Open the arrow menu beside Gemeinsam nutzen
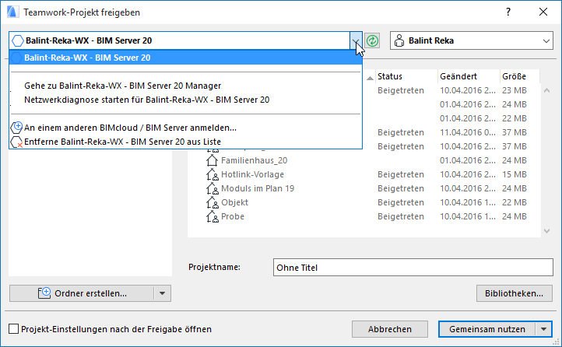Image resolution: width=562 pixels, height=347 pixels. pyautogui.click(x=544, y=329)
